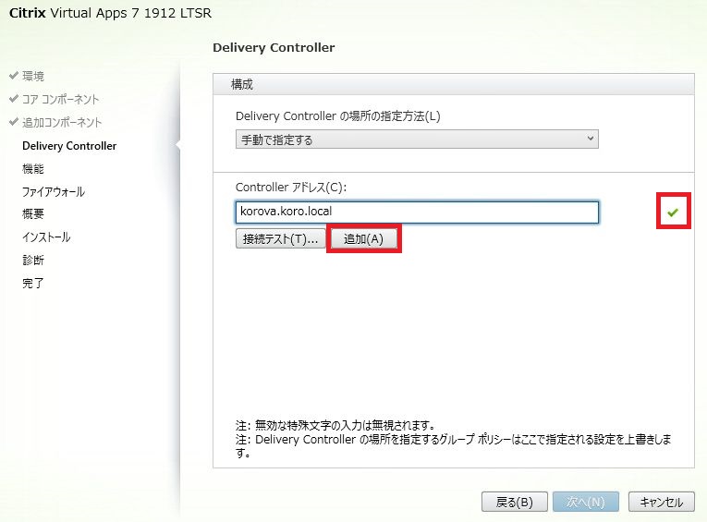Screen dimensions: 707x522
Task: Focus the Controller アドレス text field
Action: pos(417,212)
